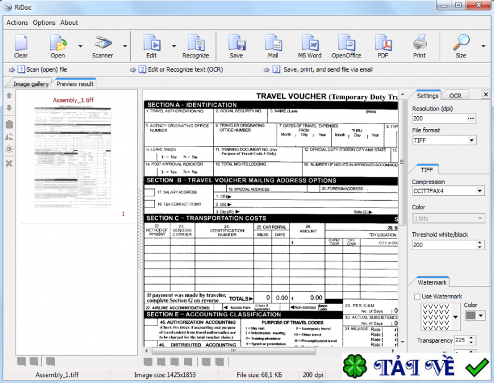Move image up with the arrow icon
This screenshot has width=494, height=383.
[9, 96]
